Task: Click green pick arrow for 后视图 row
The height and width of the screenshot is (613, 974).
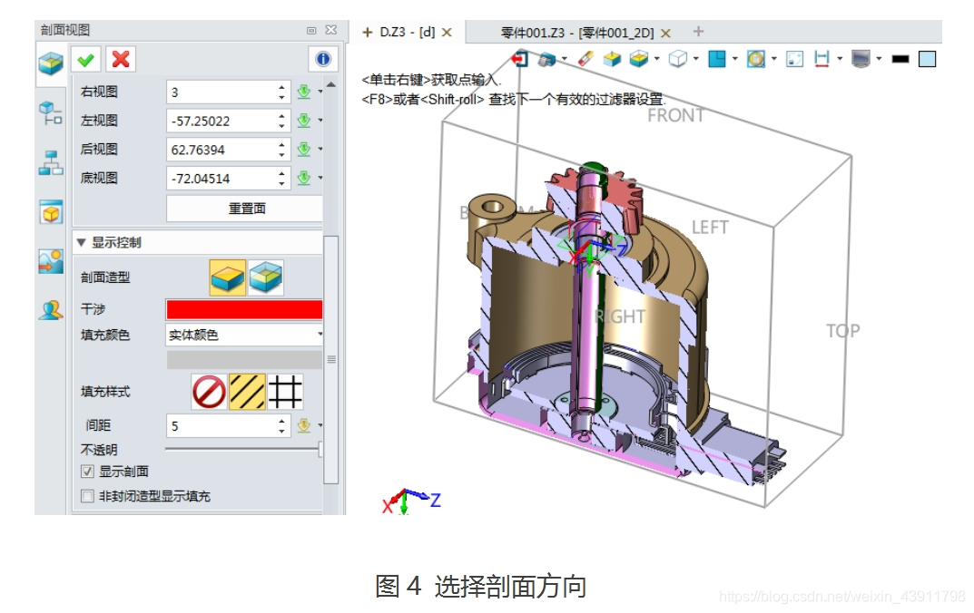Action: [x=304, y=150]
